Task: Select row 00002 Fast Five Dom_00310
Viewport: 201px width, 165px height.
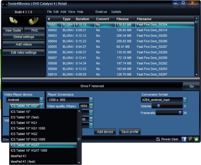Action: [121, 30]
